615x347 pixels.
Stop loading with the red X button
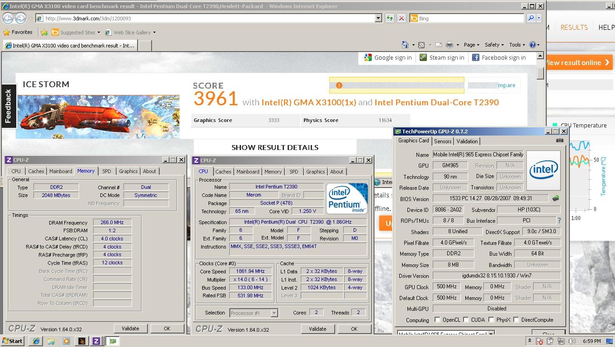pyautogui.click(x=401, y=18)
